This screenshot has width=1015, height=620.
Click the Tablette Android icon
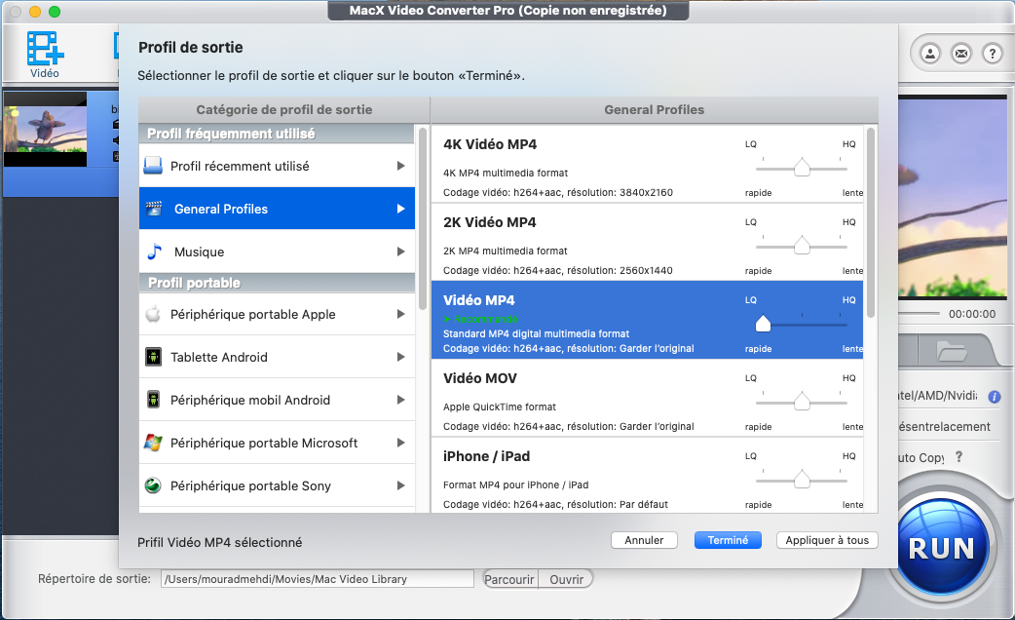point(153,357)
